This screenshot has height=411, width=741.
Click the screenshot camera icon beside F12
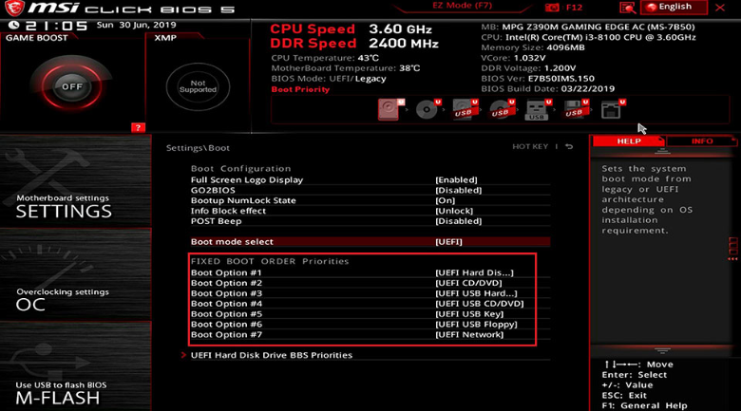click(552, 8)
